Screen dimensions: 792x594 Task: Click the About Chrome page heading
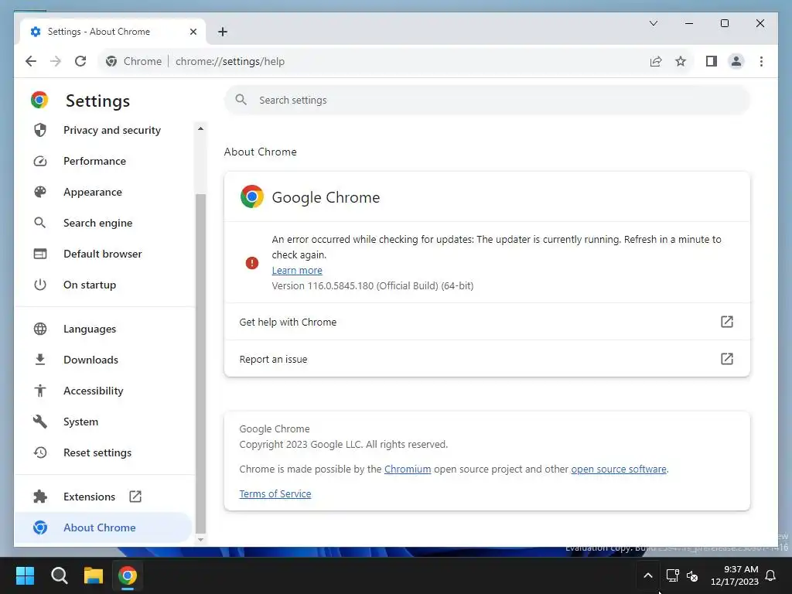click(x=260, y=152)
